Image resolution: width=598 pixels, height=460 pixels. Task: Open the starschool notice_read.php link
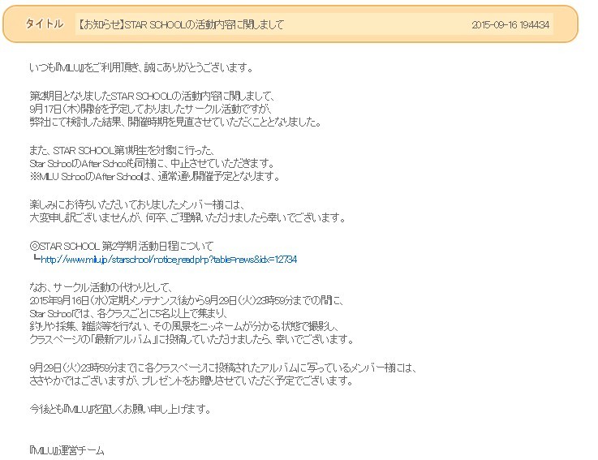click(168, 260)
